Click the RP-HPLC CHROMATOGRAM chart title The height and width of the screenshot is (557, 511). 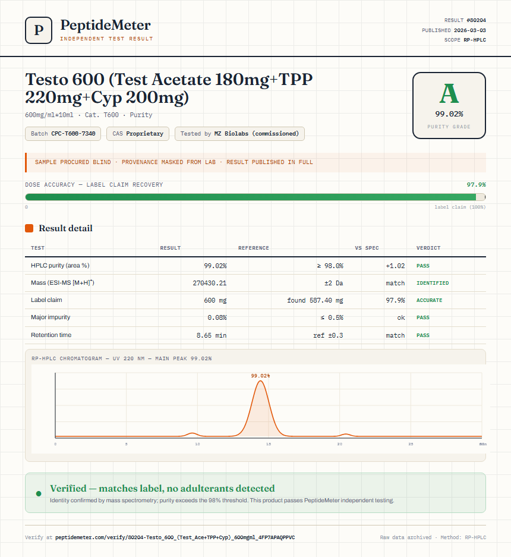(x=121, y=358)
